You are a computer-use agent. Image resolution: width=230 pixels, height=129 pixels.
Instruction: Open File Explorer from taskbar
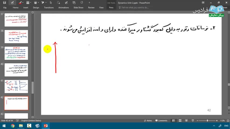[x=21, y=126]
